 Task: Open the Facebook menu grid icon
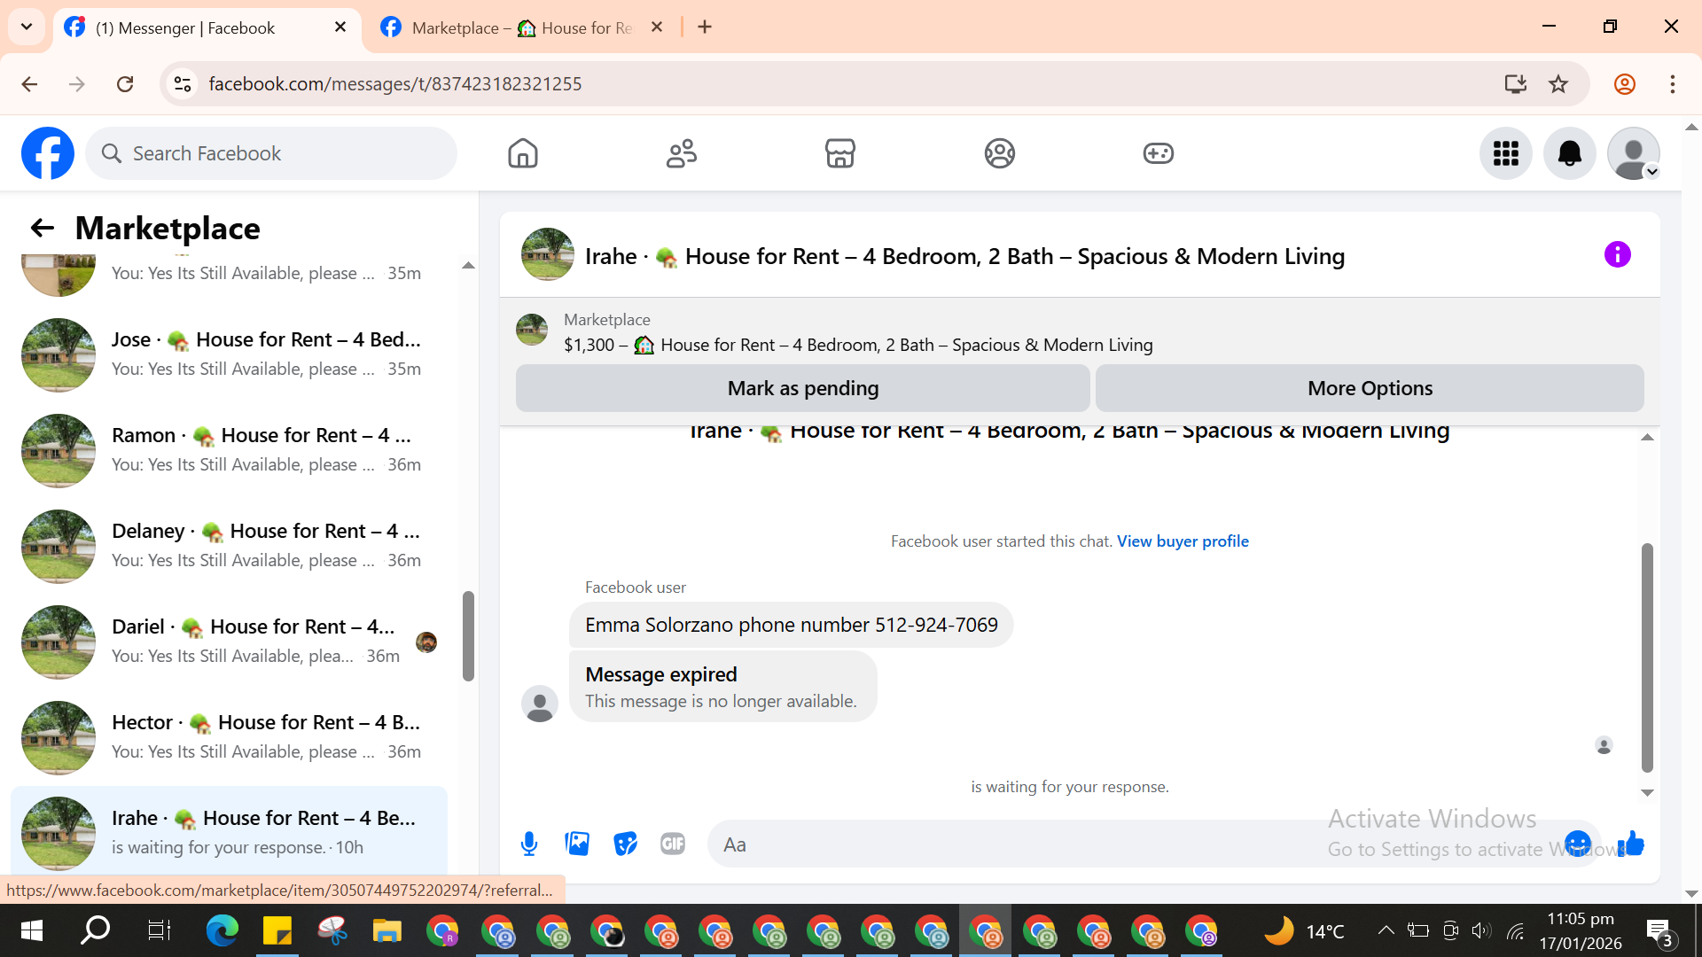(x=1505, y=153)
